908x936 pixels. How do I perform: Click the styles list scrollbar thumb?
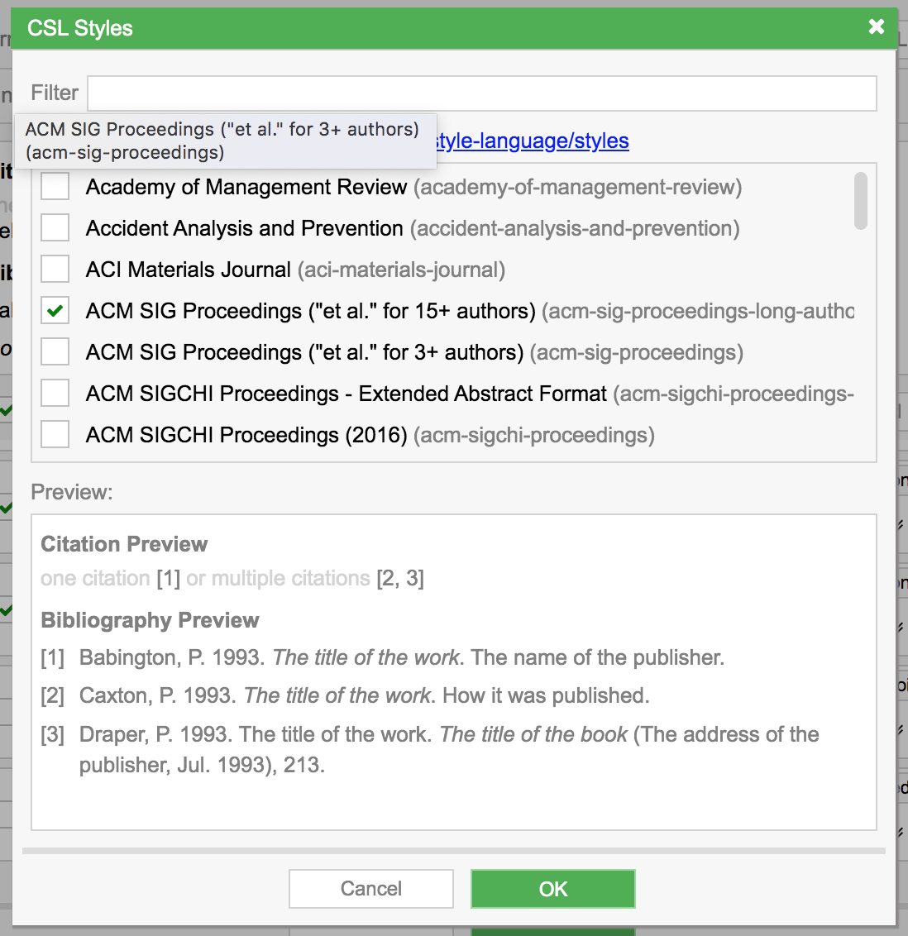(x=860, y=201)
